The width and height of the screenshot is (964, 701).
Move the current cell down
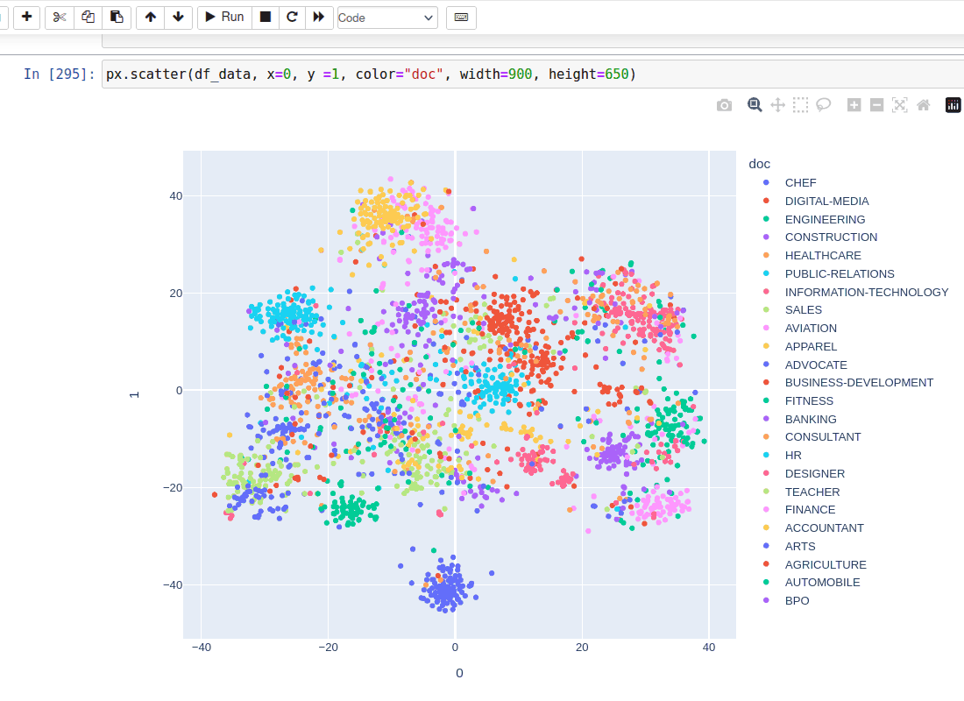point(178,17)
